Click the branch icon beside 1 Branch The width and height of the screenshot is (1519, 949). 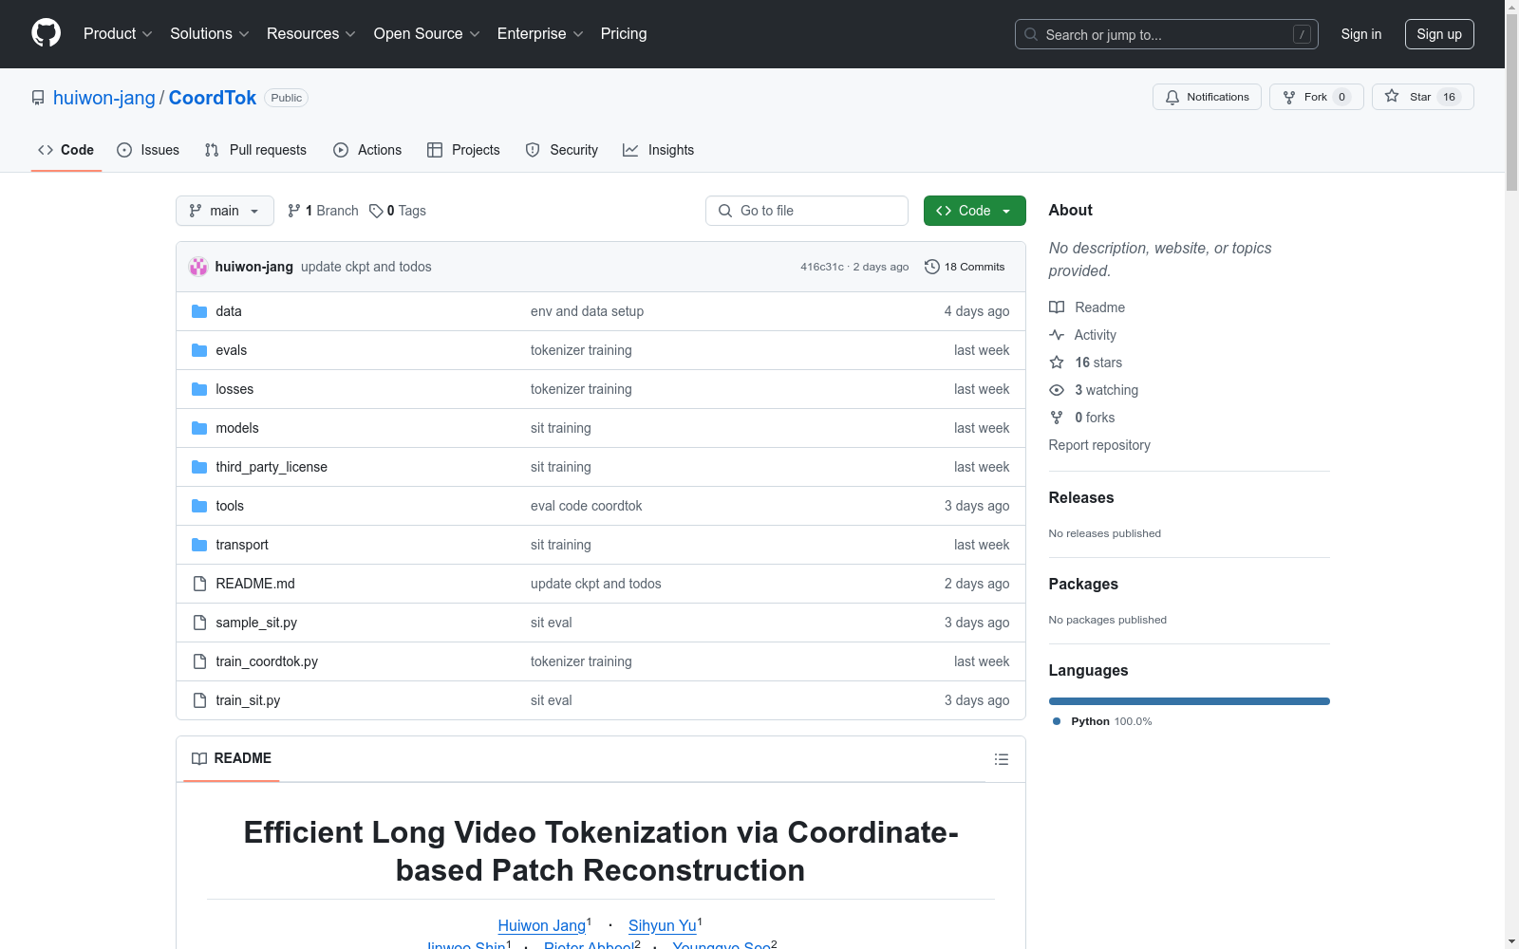click(294, 211)
